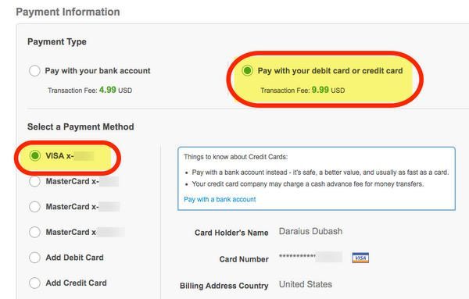Image resolution: width=469 pixels, height=299 pixels.
Task: Click the masked card number value
Action: coord(310,257)
